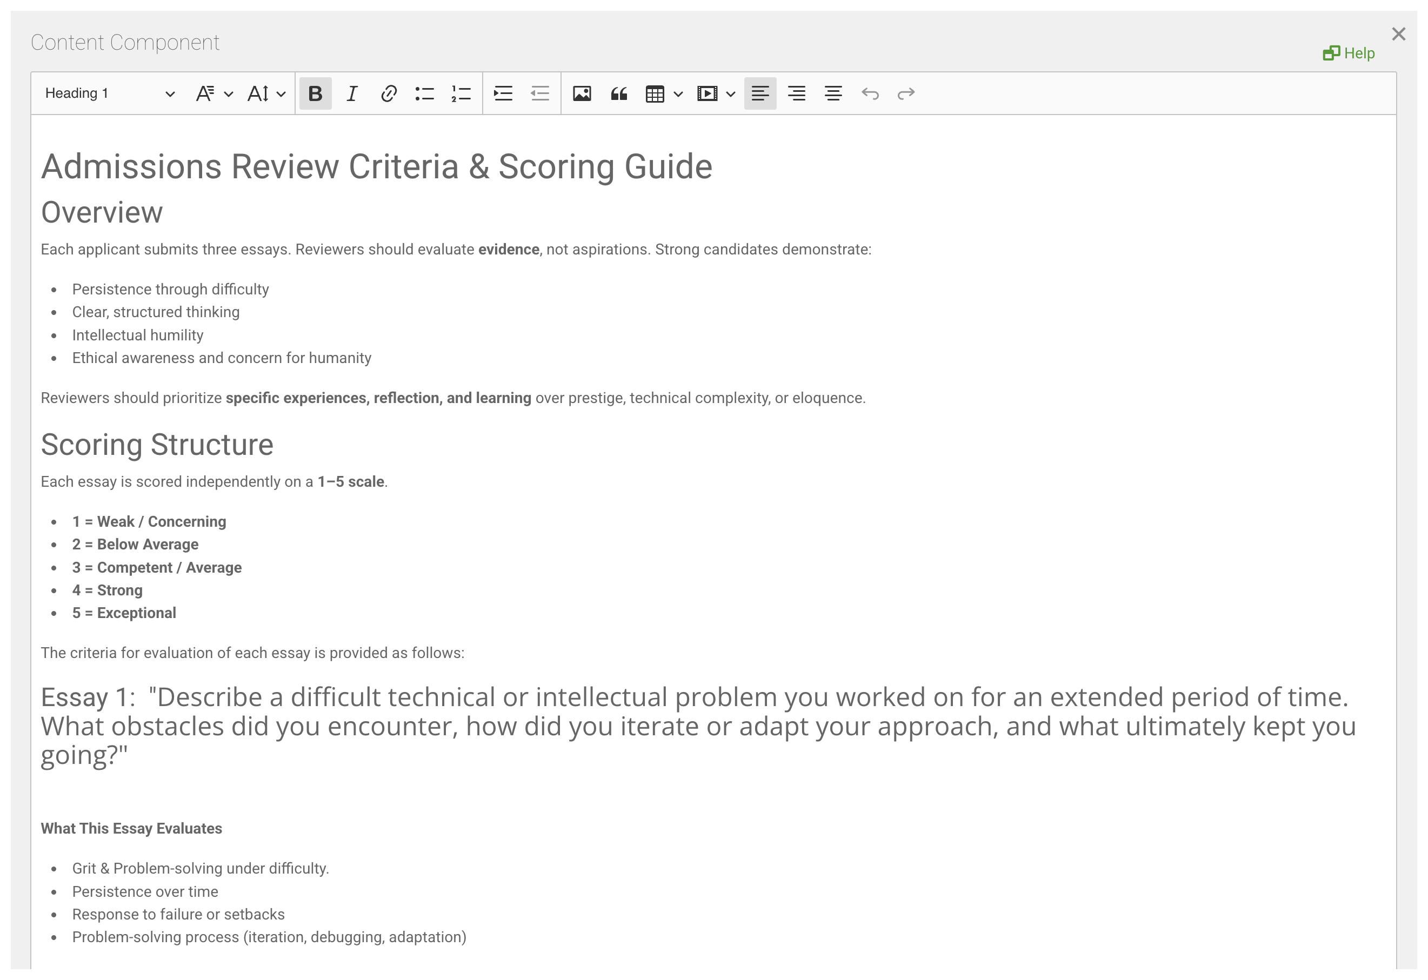The image size is (1428, 980).
Task: Click the '2 = Below Average' bullet
Action: point(135,544)
